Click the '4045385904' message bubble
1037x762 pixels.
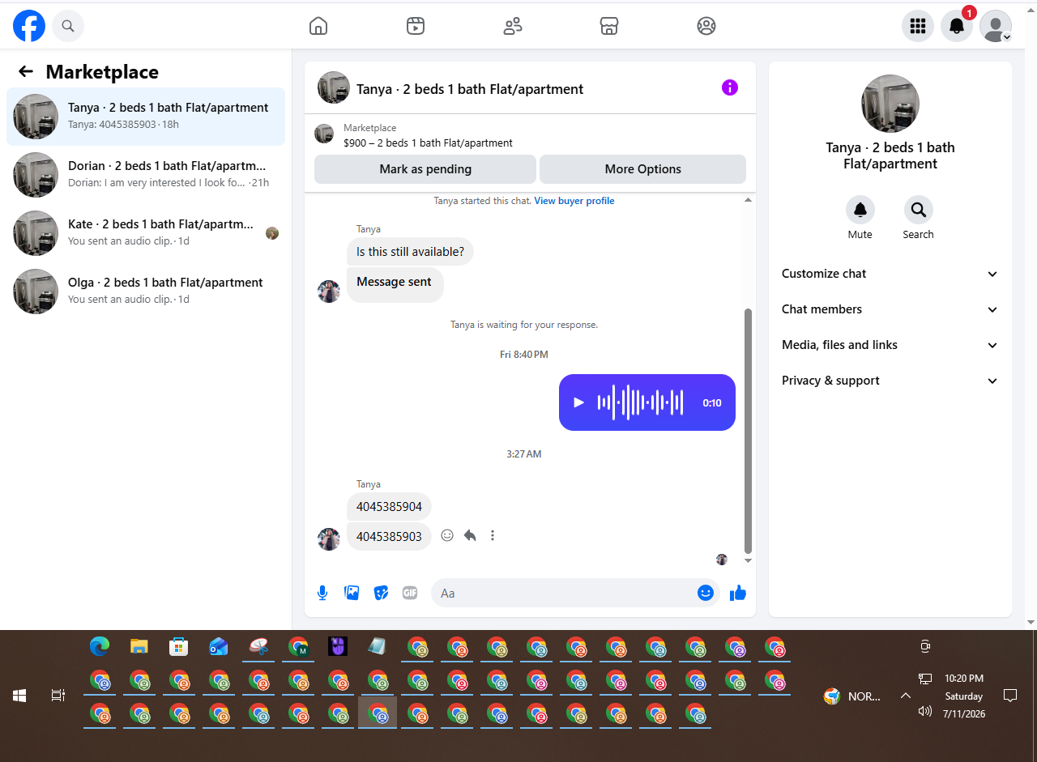pyautogui.click(x=389, y=507)
